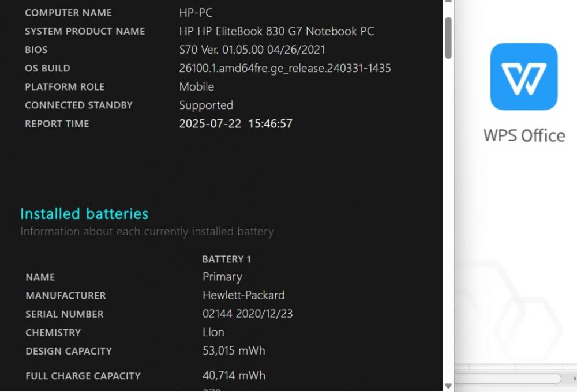Click the BIOS label
The height and width of the screenshot is (392, 577).
click(x=36, y=50)
